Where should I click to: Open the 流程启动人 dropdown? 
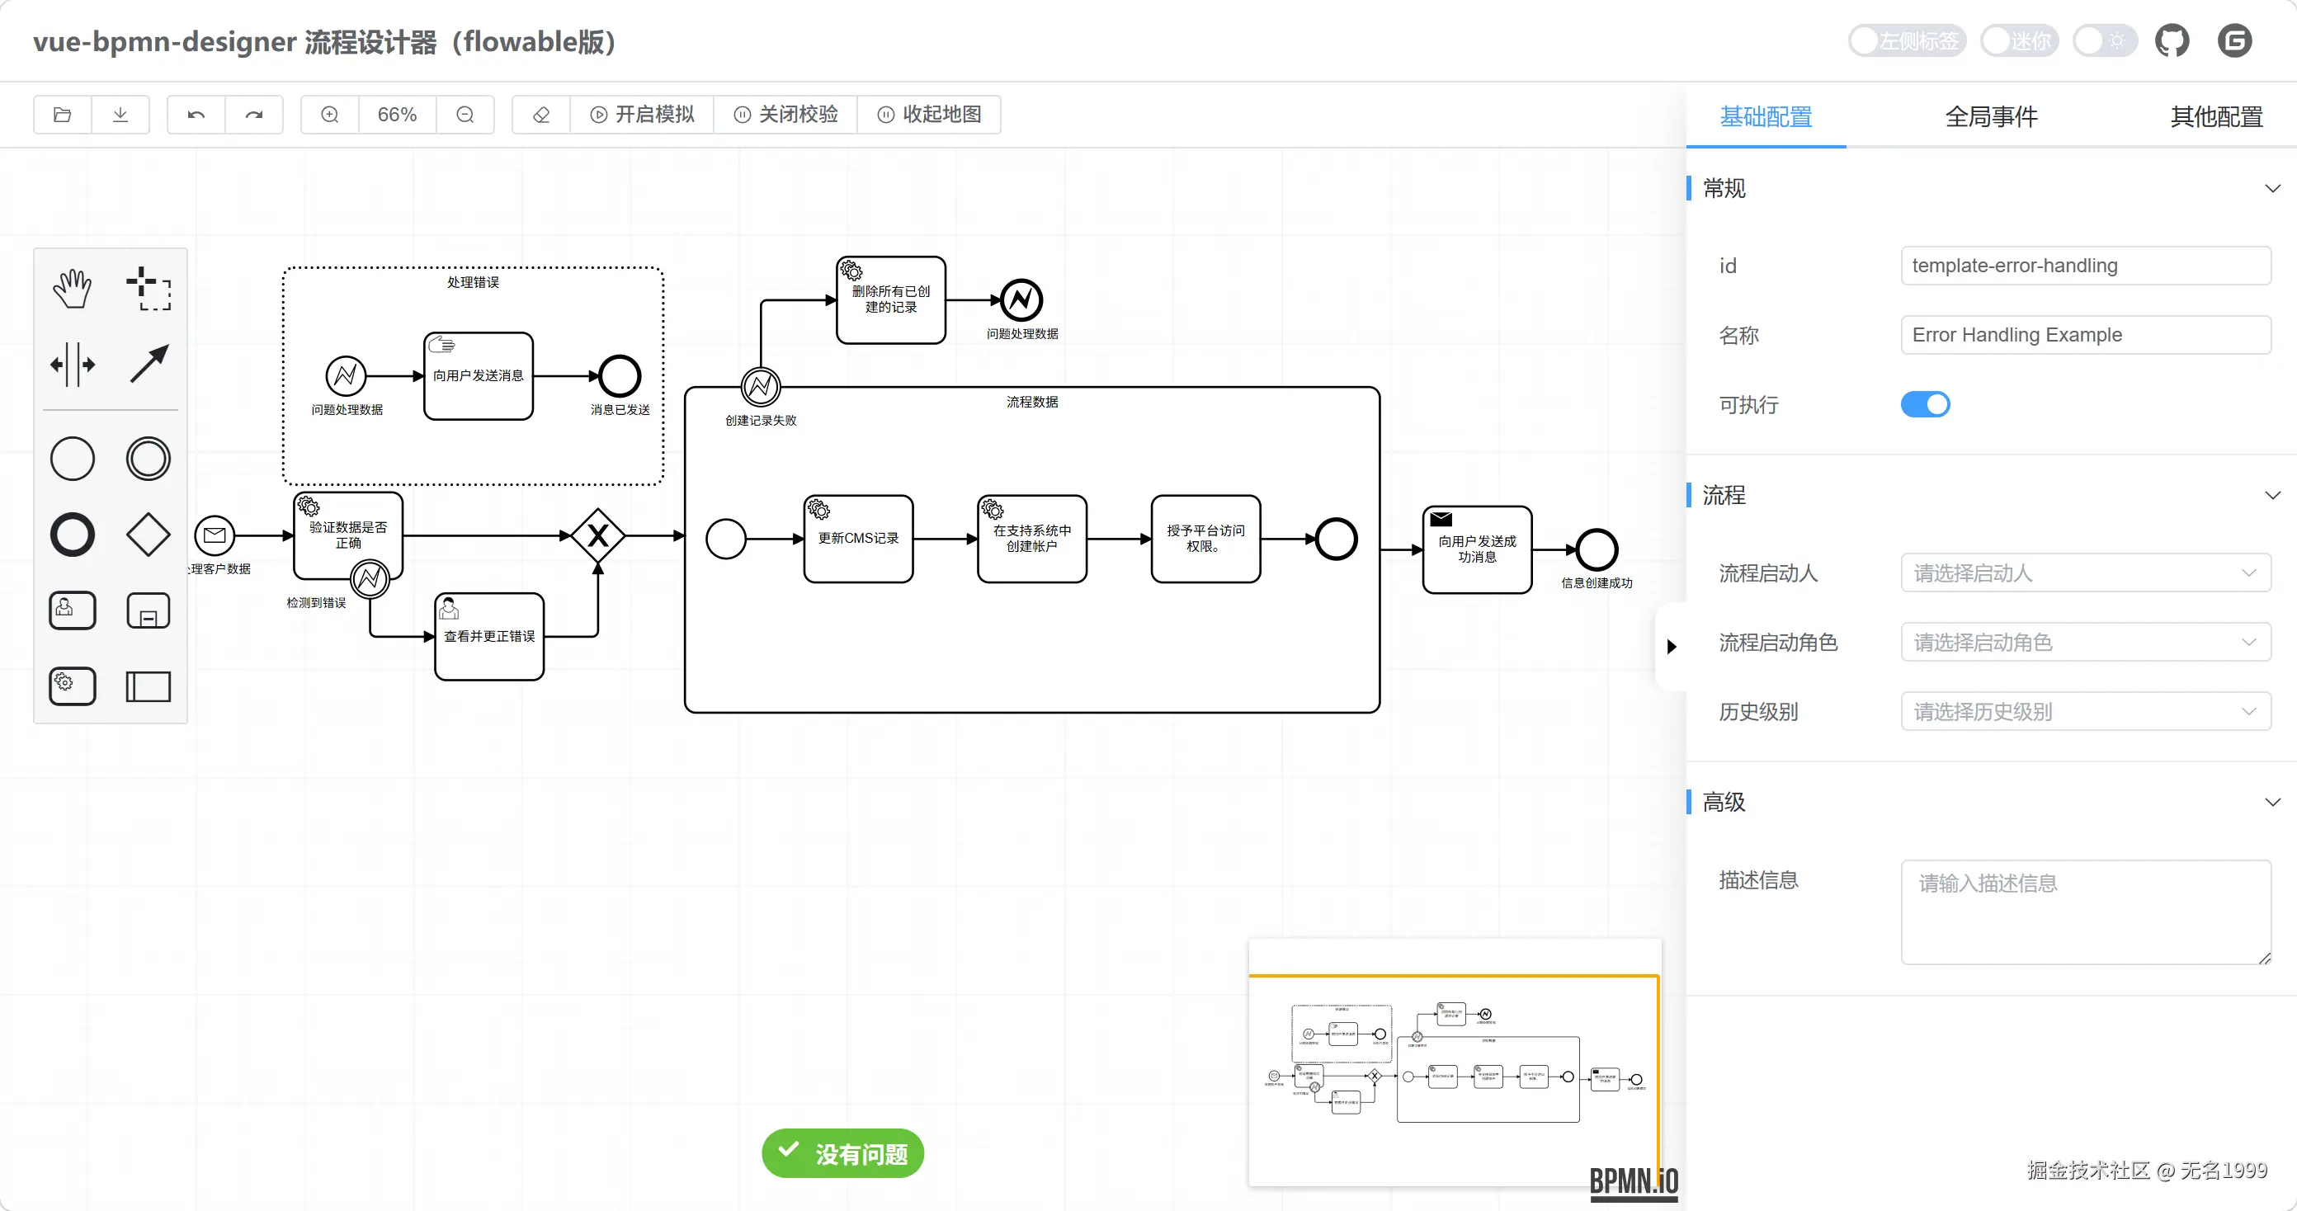coord(2084,573)
